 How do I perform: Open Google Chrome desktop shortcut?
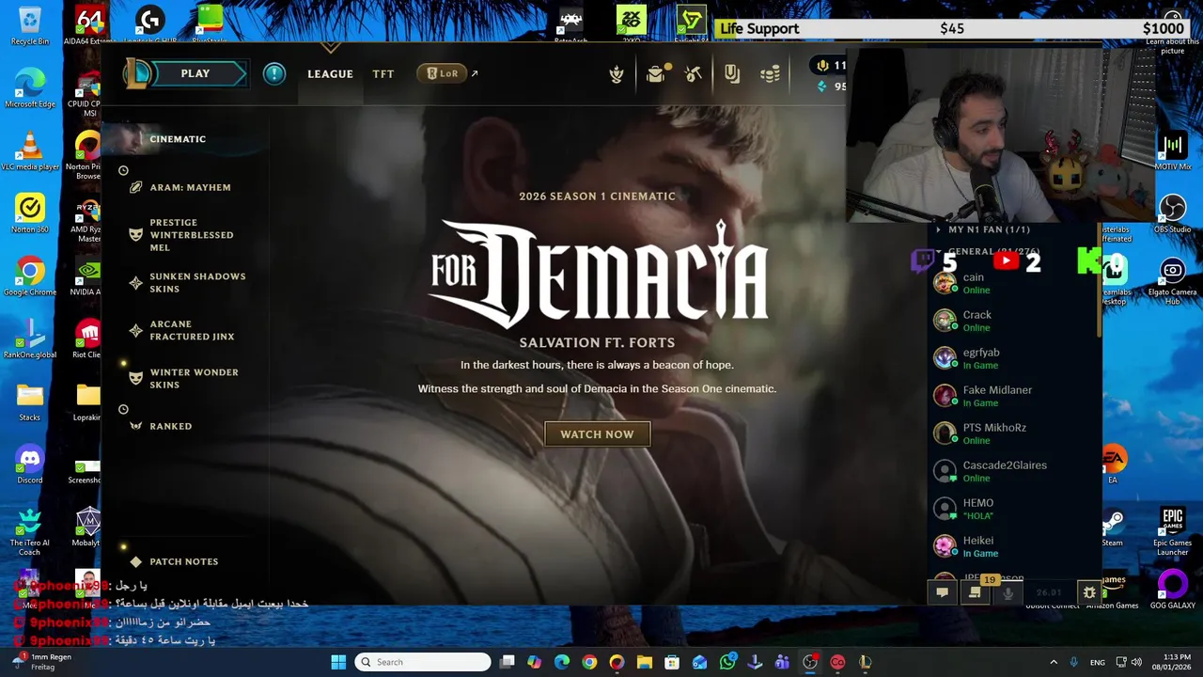30,277
